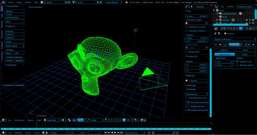
Task: Toggle Suivit de mouvement checkbox
Action: [x=188, y=103]
